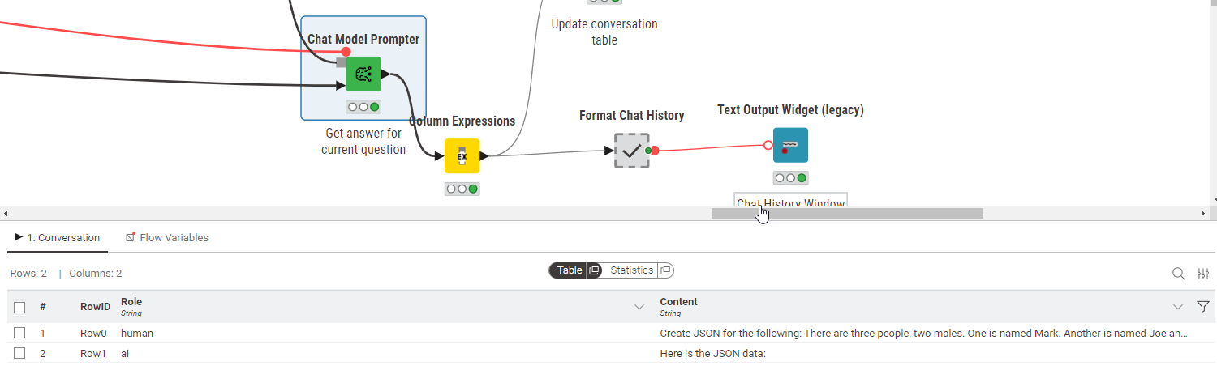The width and height of the screenshot is (1217, 366).
Task: Click the filter icon beside Content column
Action: (1203, 307)
